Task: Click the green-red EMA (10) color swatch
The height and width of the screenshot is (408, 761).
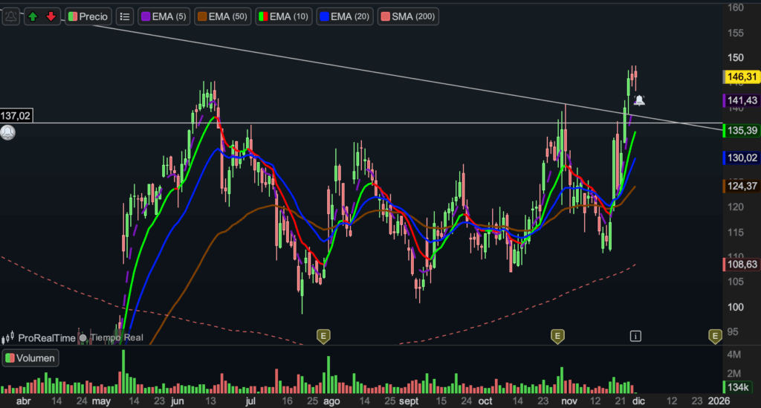Action: [264, 16]
